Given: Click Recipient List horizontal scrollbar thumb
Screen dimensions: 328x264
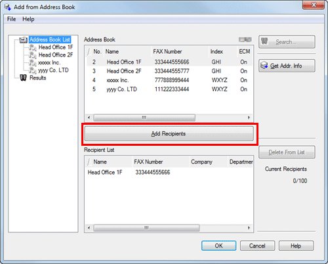Looking at the screenshot, I should tap(146, 228).
